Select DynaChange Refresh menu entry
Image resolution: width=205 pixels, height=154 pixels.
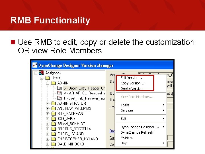[137, 132]
